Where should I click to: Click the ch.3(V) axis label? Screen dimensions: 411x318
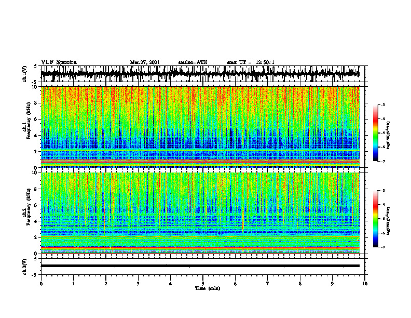(25, 267)
